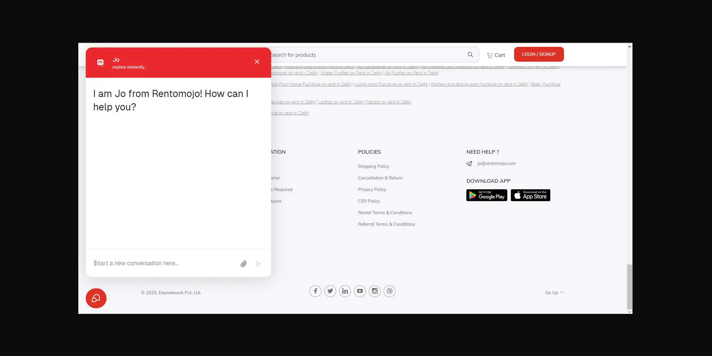Open the YouTube channel icon
The width and height of the screenshot is (712, 356).
pyautogui.click(x=360, y=291)
